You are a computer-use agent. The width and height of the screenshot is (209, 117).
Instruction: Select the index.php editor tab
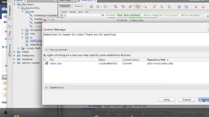(87, 1)
